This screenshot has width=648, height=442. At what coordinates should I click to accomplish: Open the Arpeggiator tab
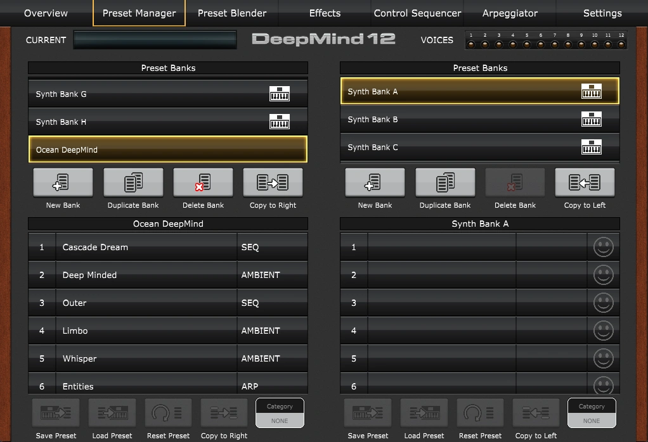(x=510, y=13)
